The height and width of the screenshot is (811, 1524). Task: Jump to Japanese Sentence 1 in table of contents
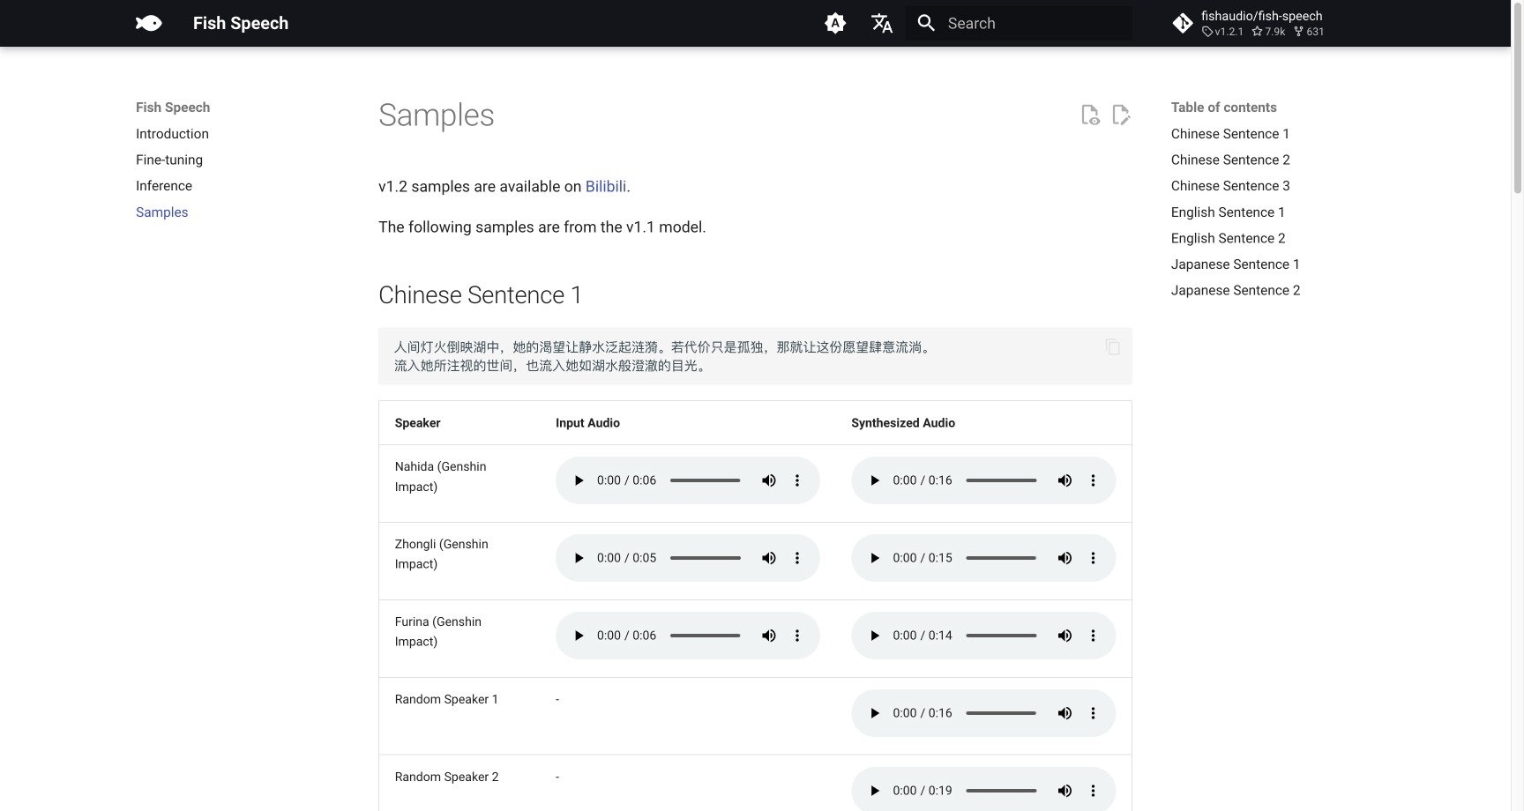[1235, 264]
